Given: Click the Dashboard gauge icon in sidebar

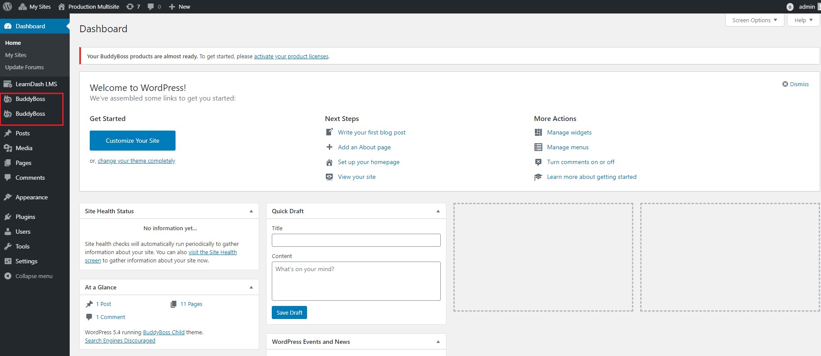Looking at the screenshot, I should [8, 26].
